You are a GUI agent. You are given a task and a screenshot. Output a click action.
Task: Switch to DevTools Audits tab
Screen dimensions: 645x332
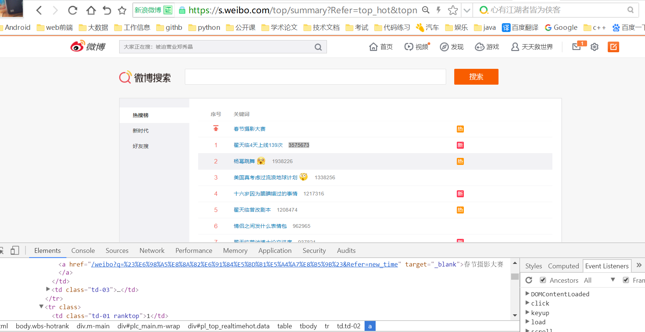346,251
